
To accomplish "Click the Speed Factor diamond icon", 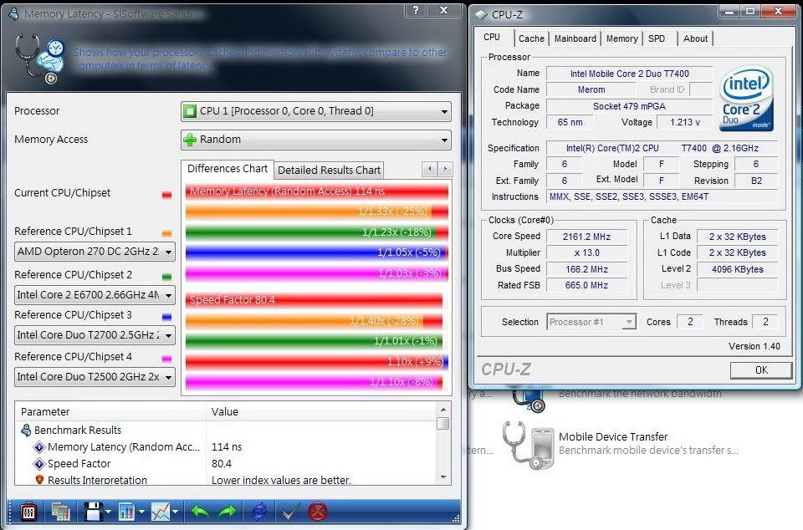I will 39,463.
